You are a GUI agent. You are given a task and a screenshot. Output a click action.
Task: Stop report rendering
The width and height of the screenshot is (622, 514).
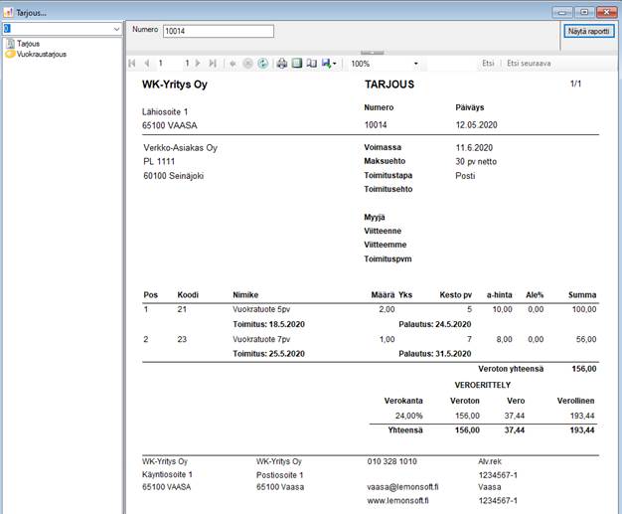[248, 63]
